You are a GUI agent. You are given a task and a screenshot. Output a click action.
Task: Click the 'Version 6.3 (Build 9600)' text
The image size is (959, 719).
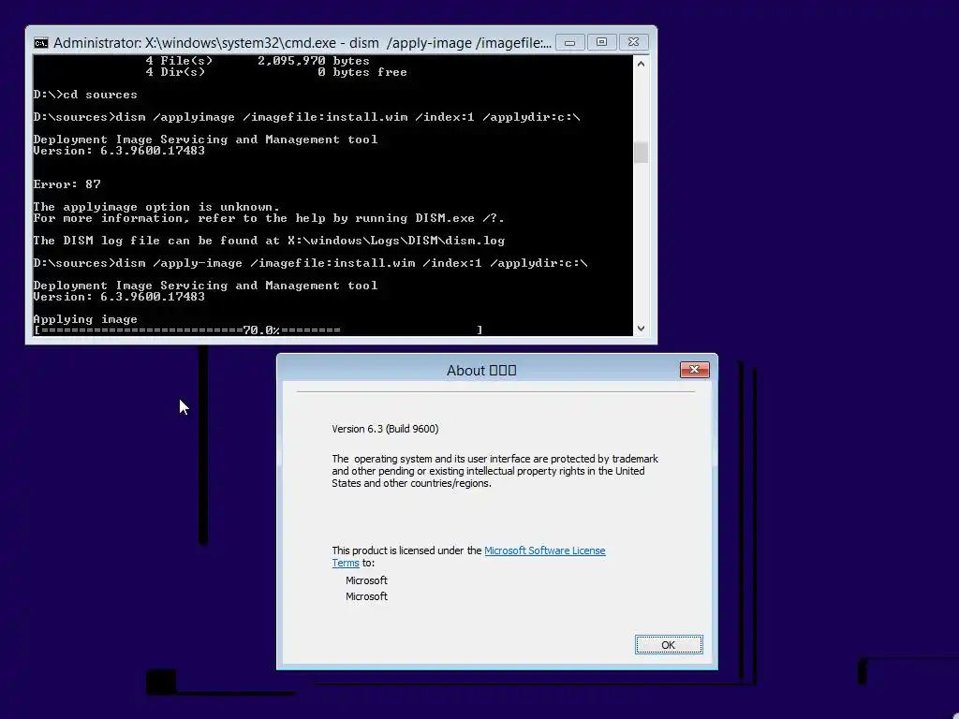tap(385, 429)
